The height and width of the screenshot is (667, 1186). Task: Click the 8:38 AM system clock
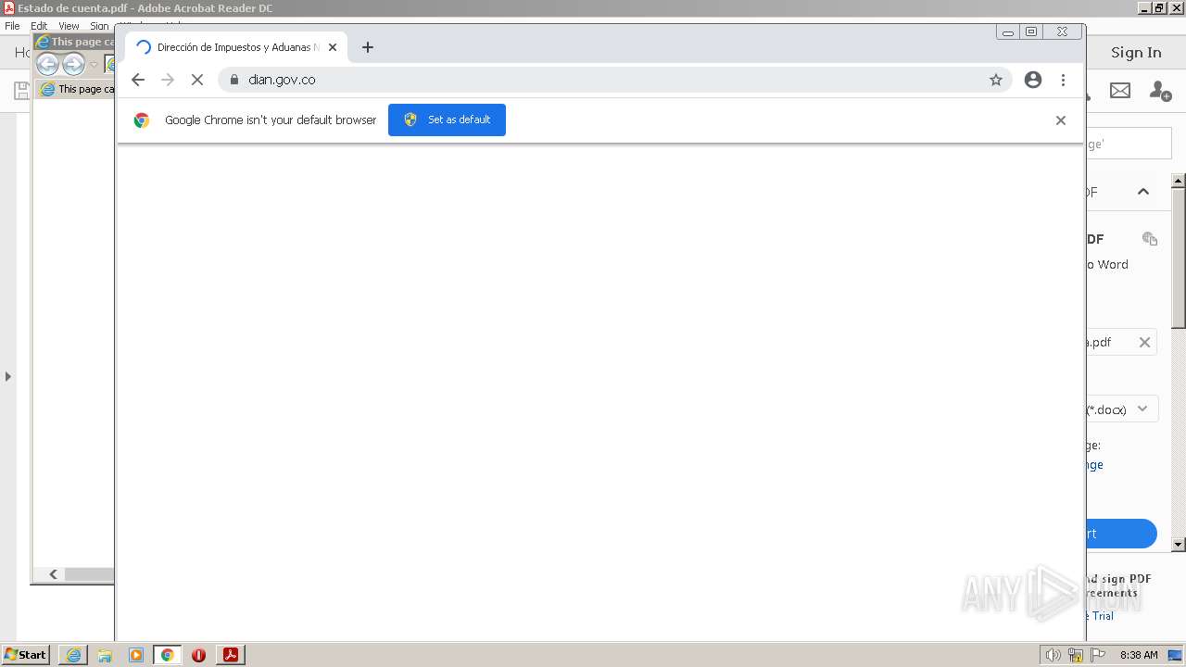pyautogui.click(x=1139, y=655)
